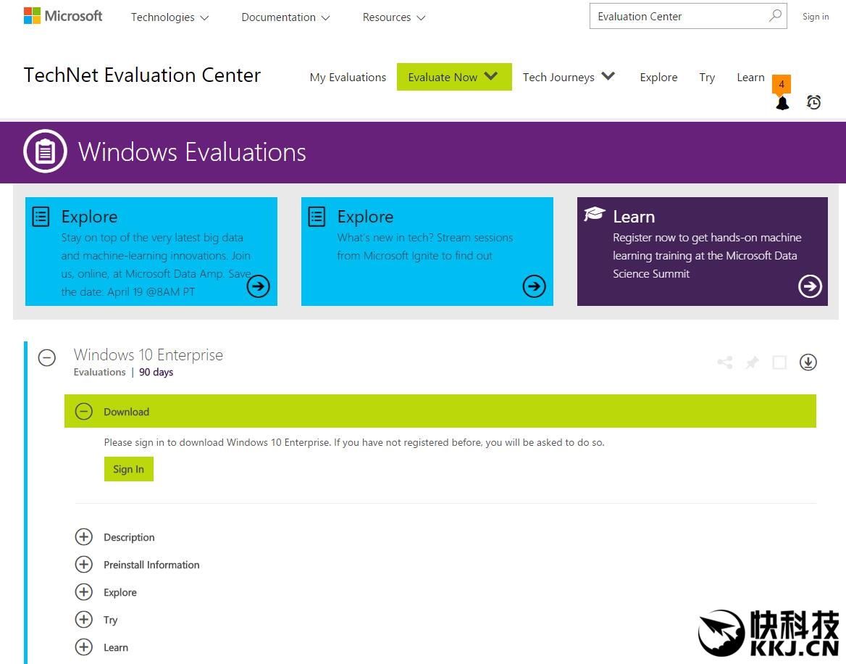The width and height of the screenshot is (846, 664).
Task: Expand the Try section
Action: click(x=83, y=619)
